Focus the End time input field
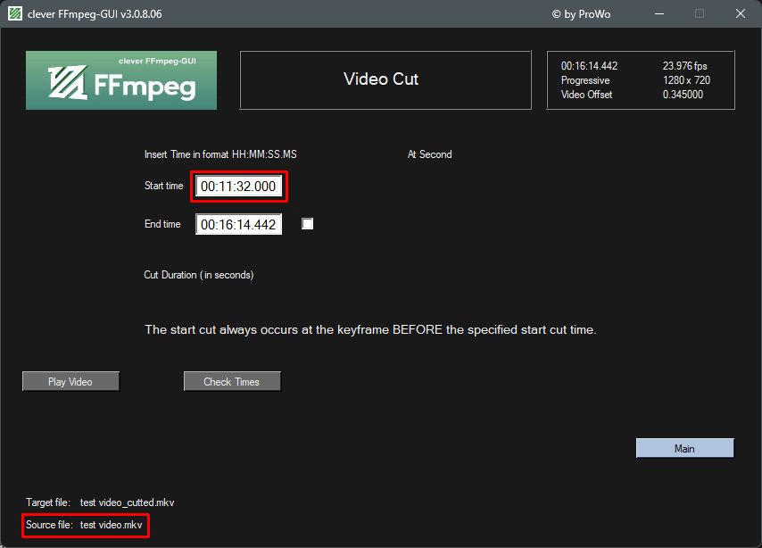The height and width of the screenshot is (548, 762). point(238,224)
